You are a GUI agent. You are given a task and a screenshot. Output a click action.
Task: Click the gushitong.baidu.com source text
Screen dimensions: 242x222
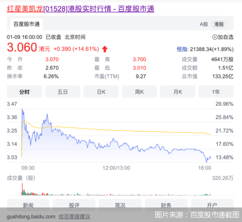coord(31,217)
